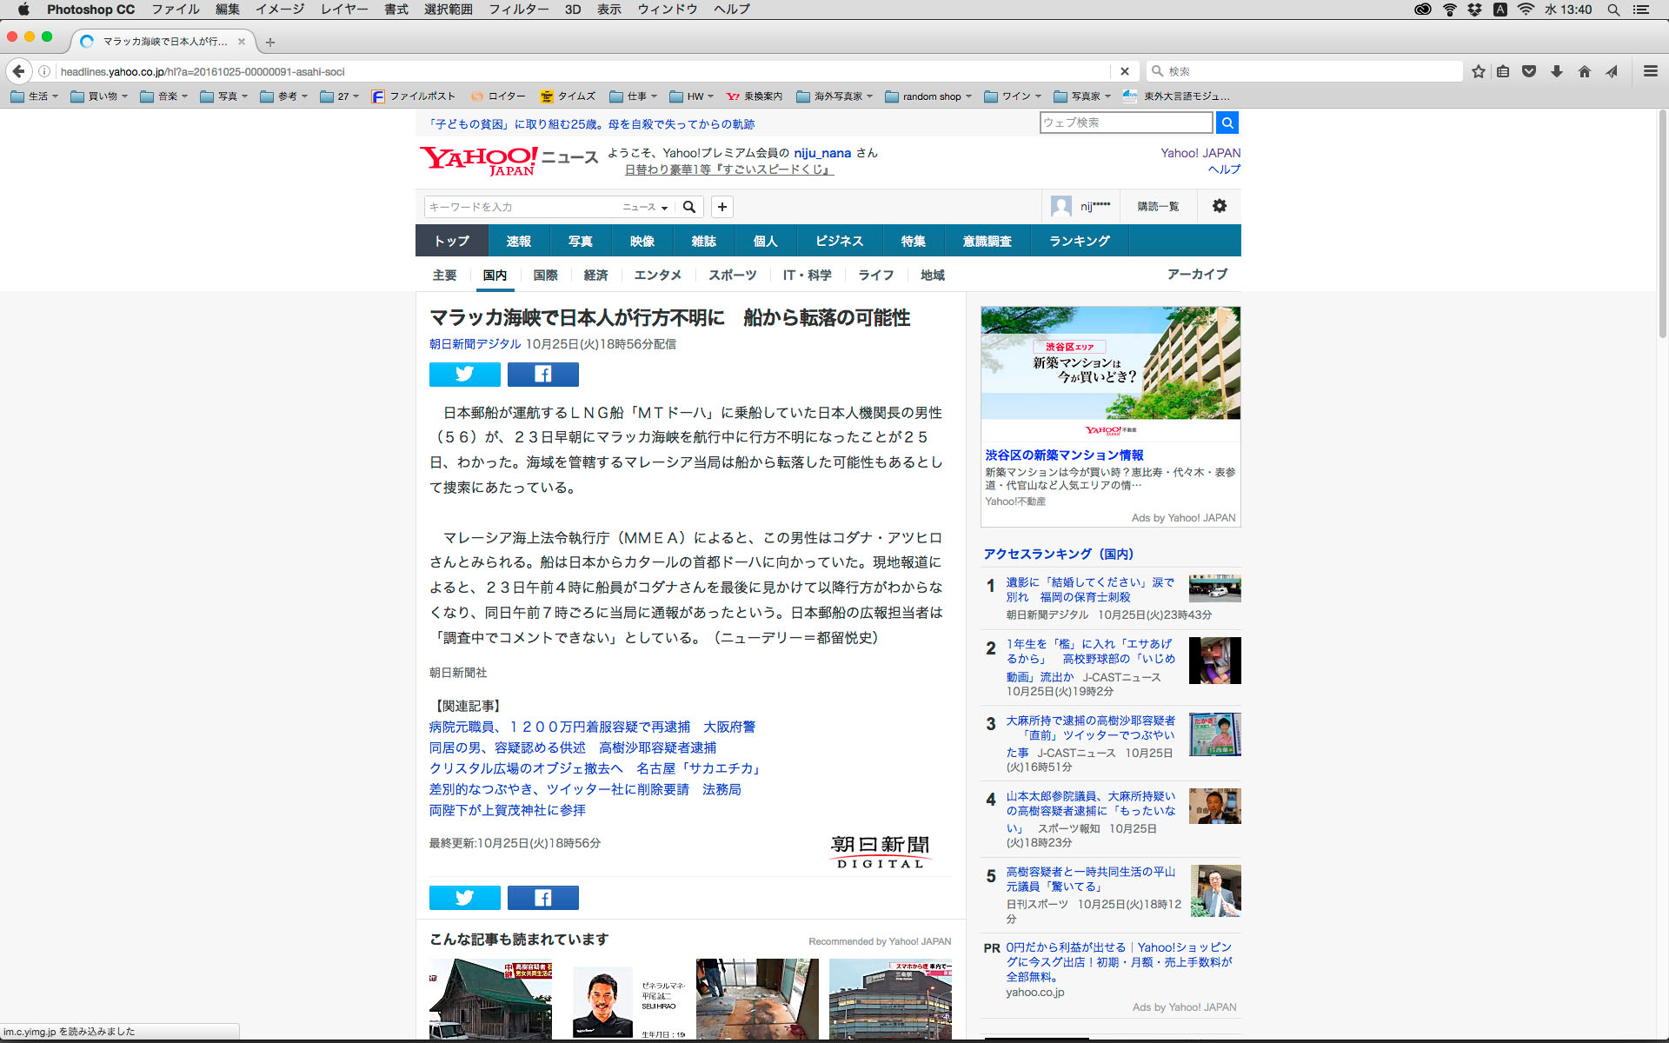Expand the ニュース search category dropdown
Viewport: 1669px width, 1043px height.
pos(645,207)
